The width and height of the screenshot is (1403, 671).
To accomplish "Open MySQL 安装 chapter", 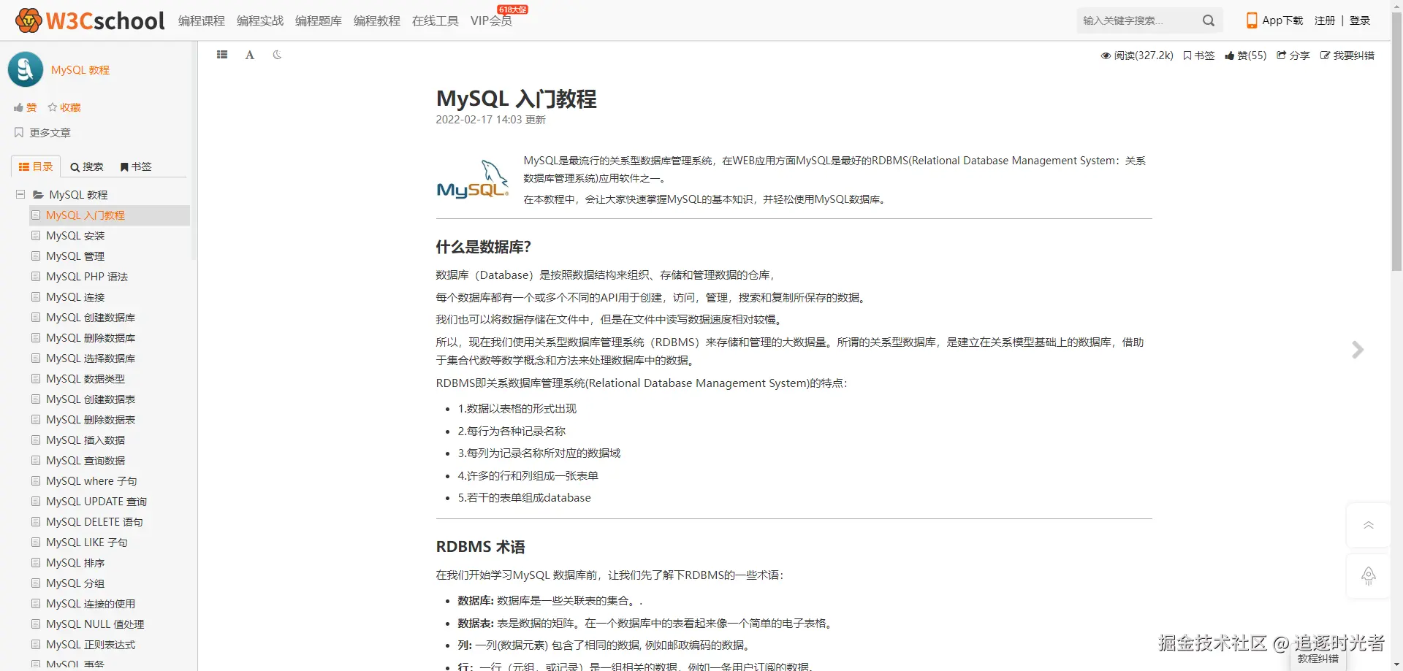I will tap(75, 236).
